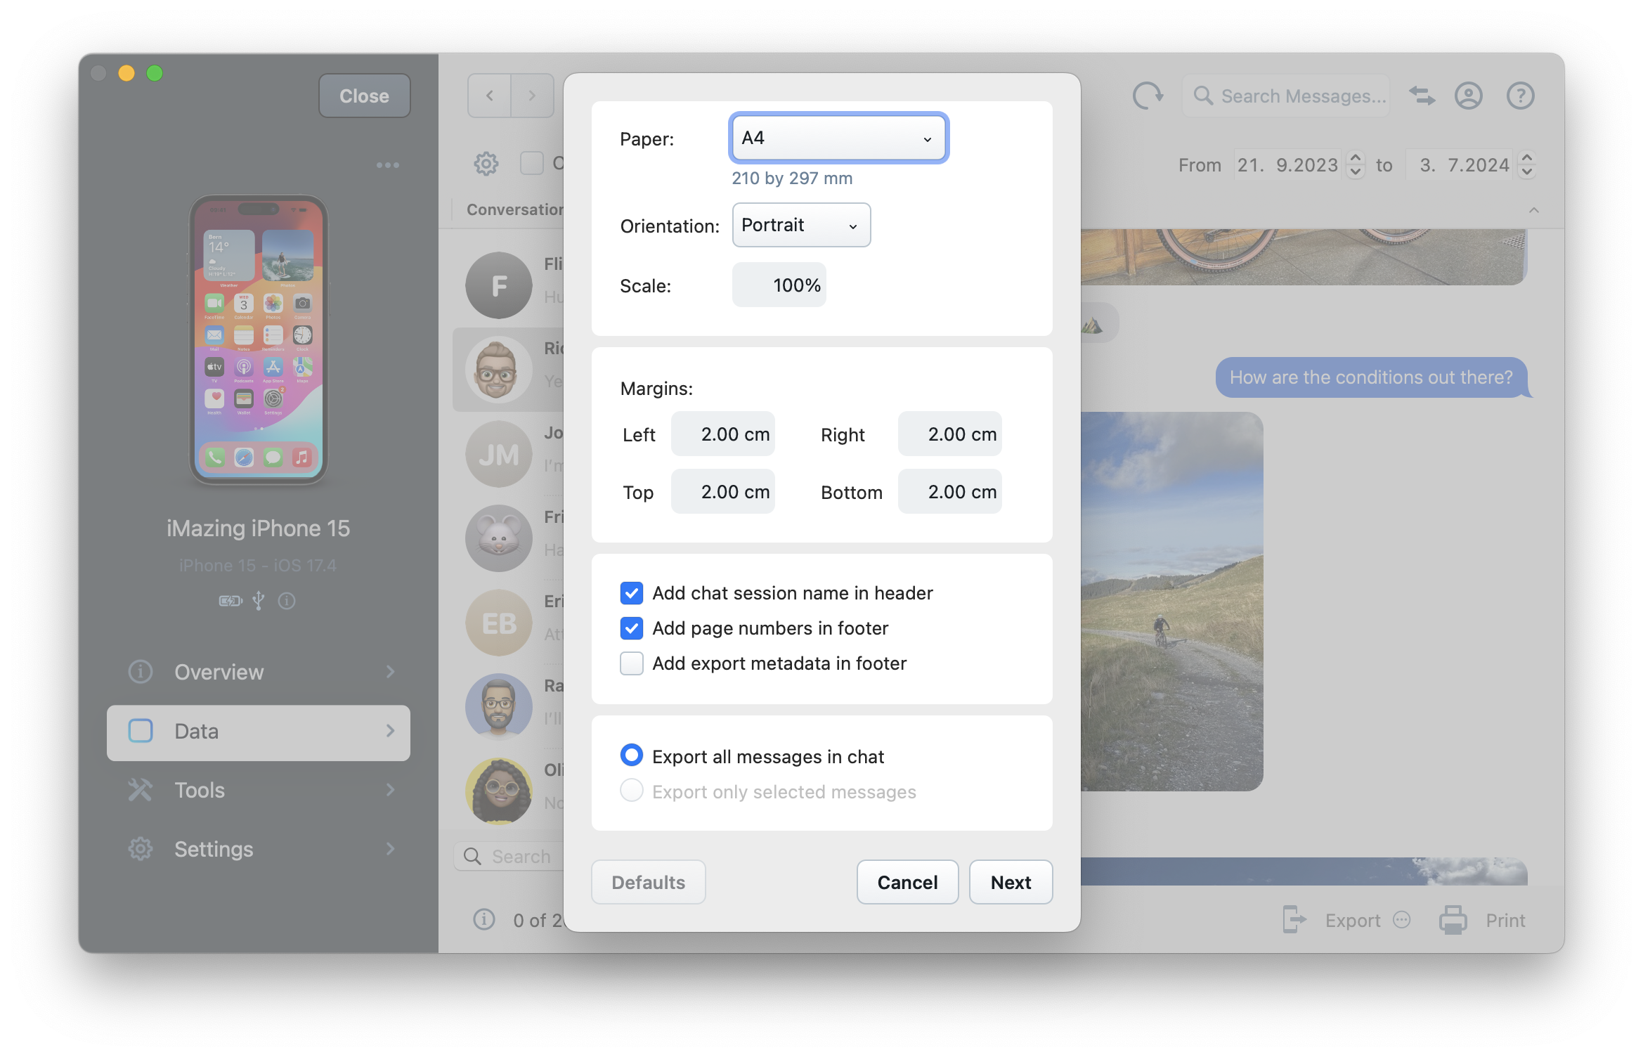Click the transfer arrows icon in toolbar
The width and height of the screenshot is (1643, 1057).
[x=1422, y=96]
